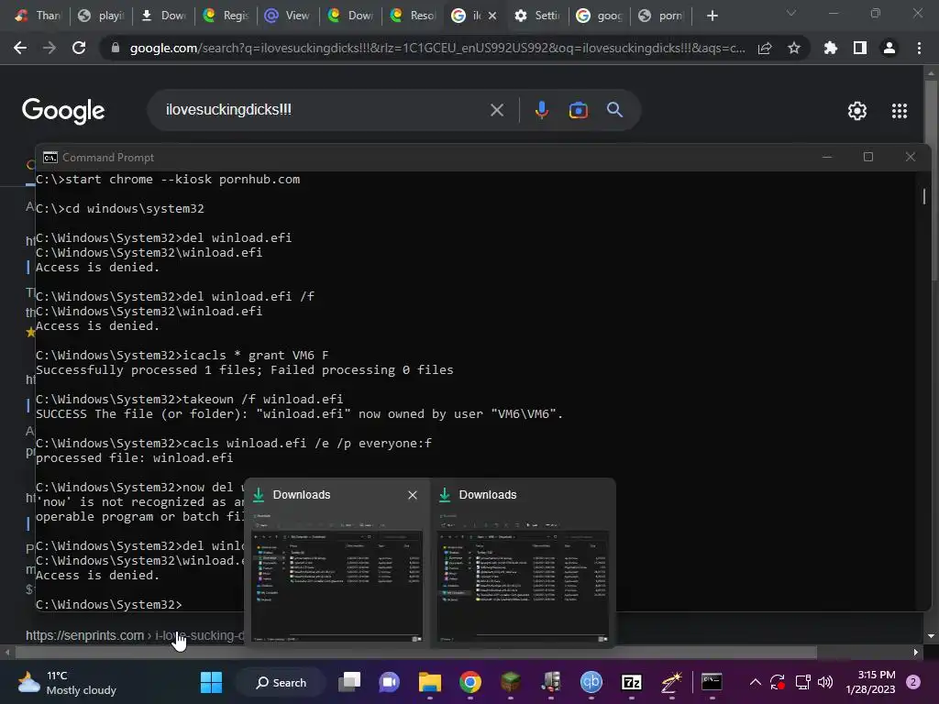Open the weather widget showing 11°C
Viewport: 939px width, 704px height.
pyautogui.click(x=67, y=682)
